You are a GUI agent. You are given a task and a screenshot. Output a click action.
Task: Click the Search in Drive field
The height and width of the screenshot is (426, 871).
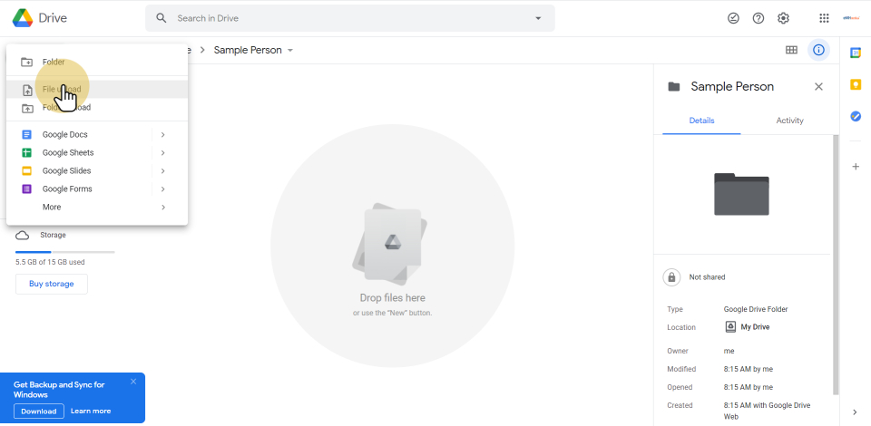349,18
